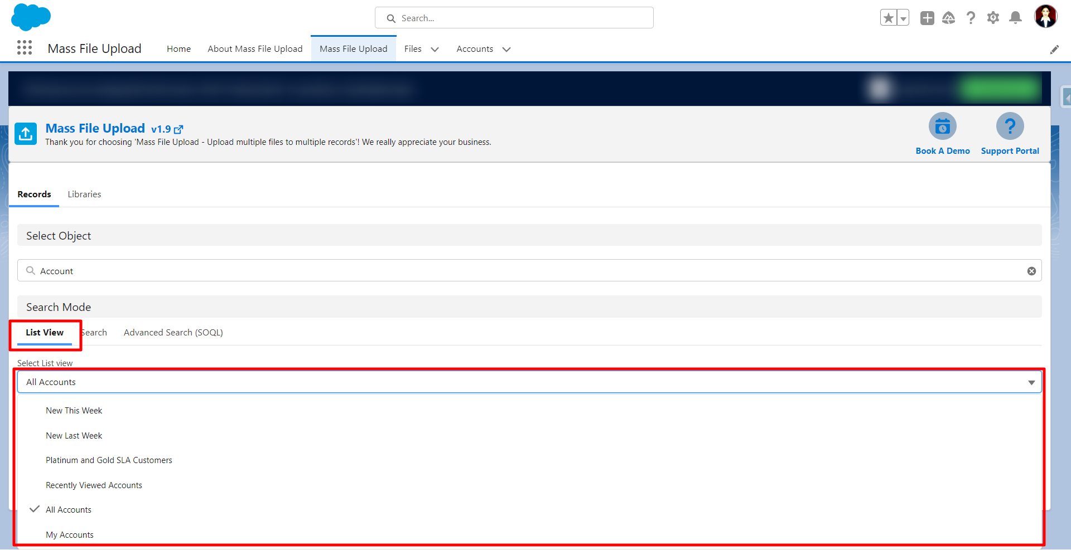
Task: Click the pencil edit navigation icon
Action: pyautogui.click(x=1054, y=50)
